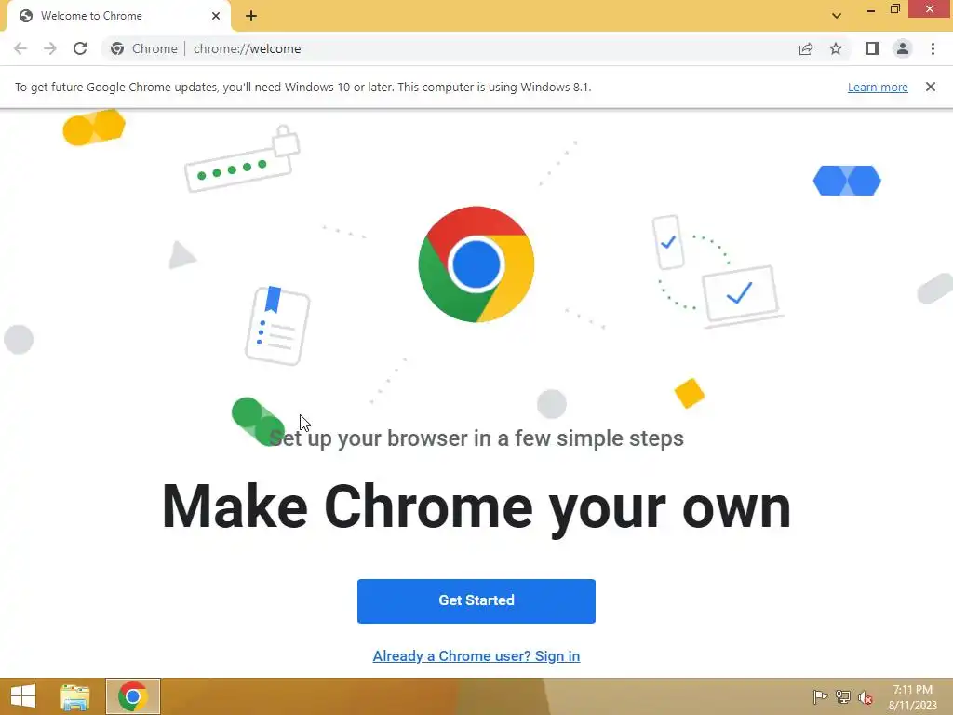Open File Explorer from the taskbar
953x715 pixels.
[75, 696]
